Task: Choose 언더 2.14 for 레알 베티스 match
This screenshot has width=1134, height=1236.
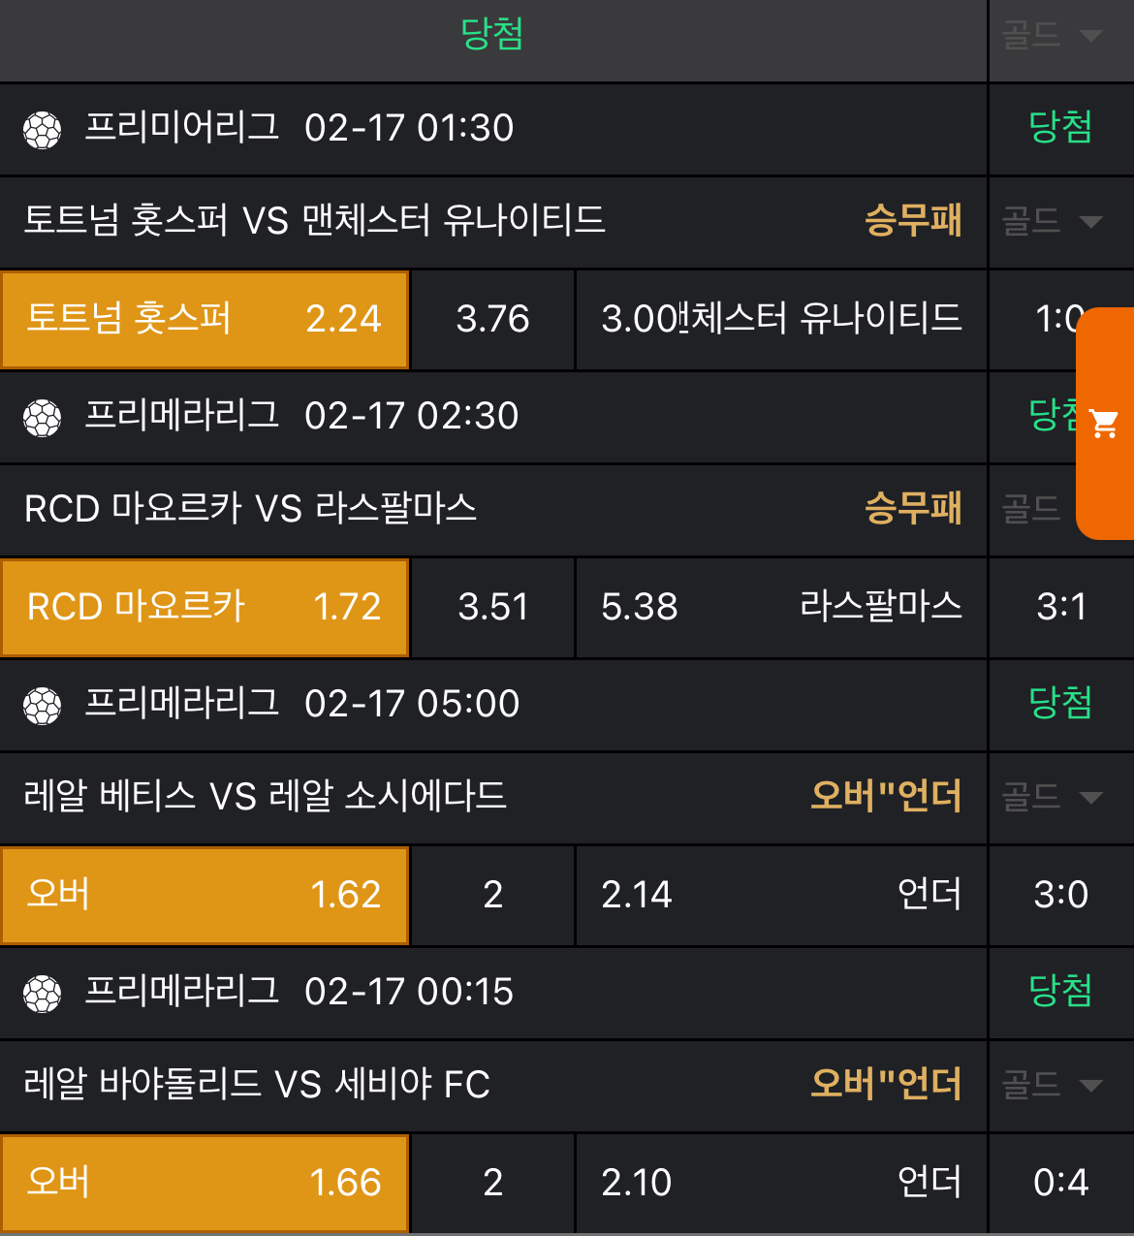Action: (781, 895)
